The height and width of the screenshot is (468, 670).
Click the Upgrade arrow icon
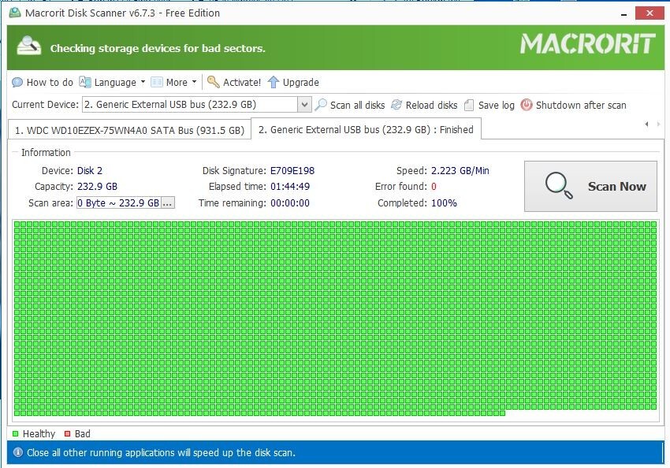[x=274, y=82]
